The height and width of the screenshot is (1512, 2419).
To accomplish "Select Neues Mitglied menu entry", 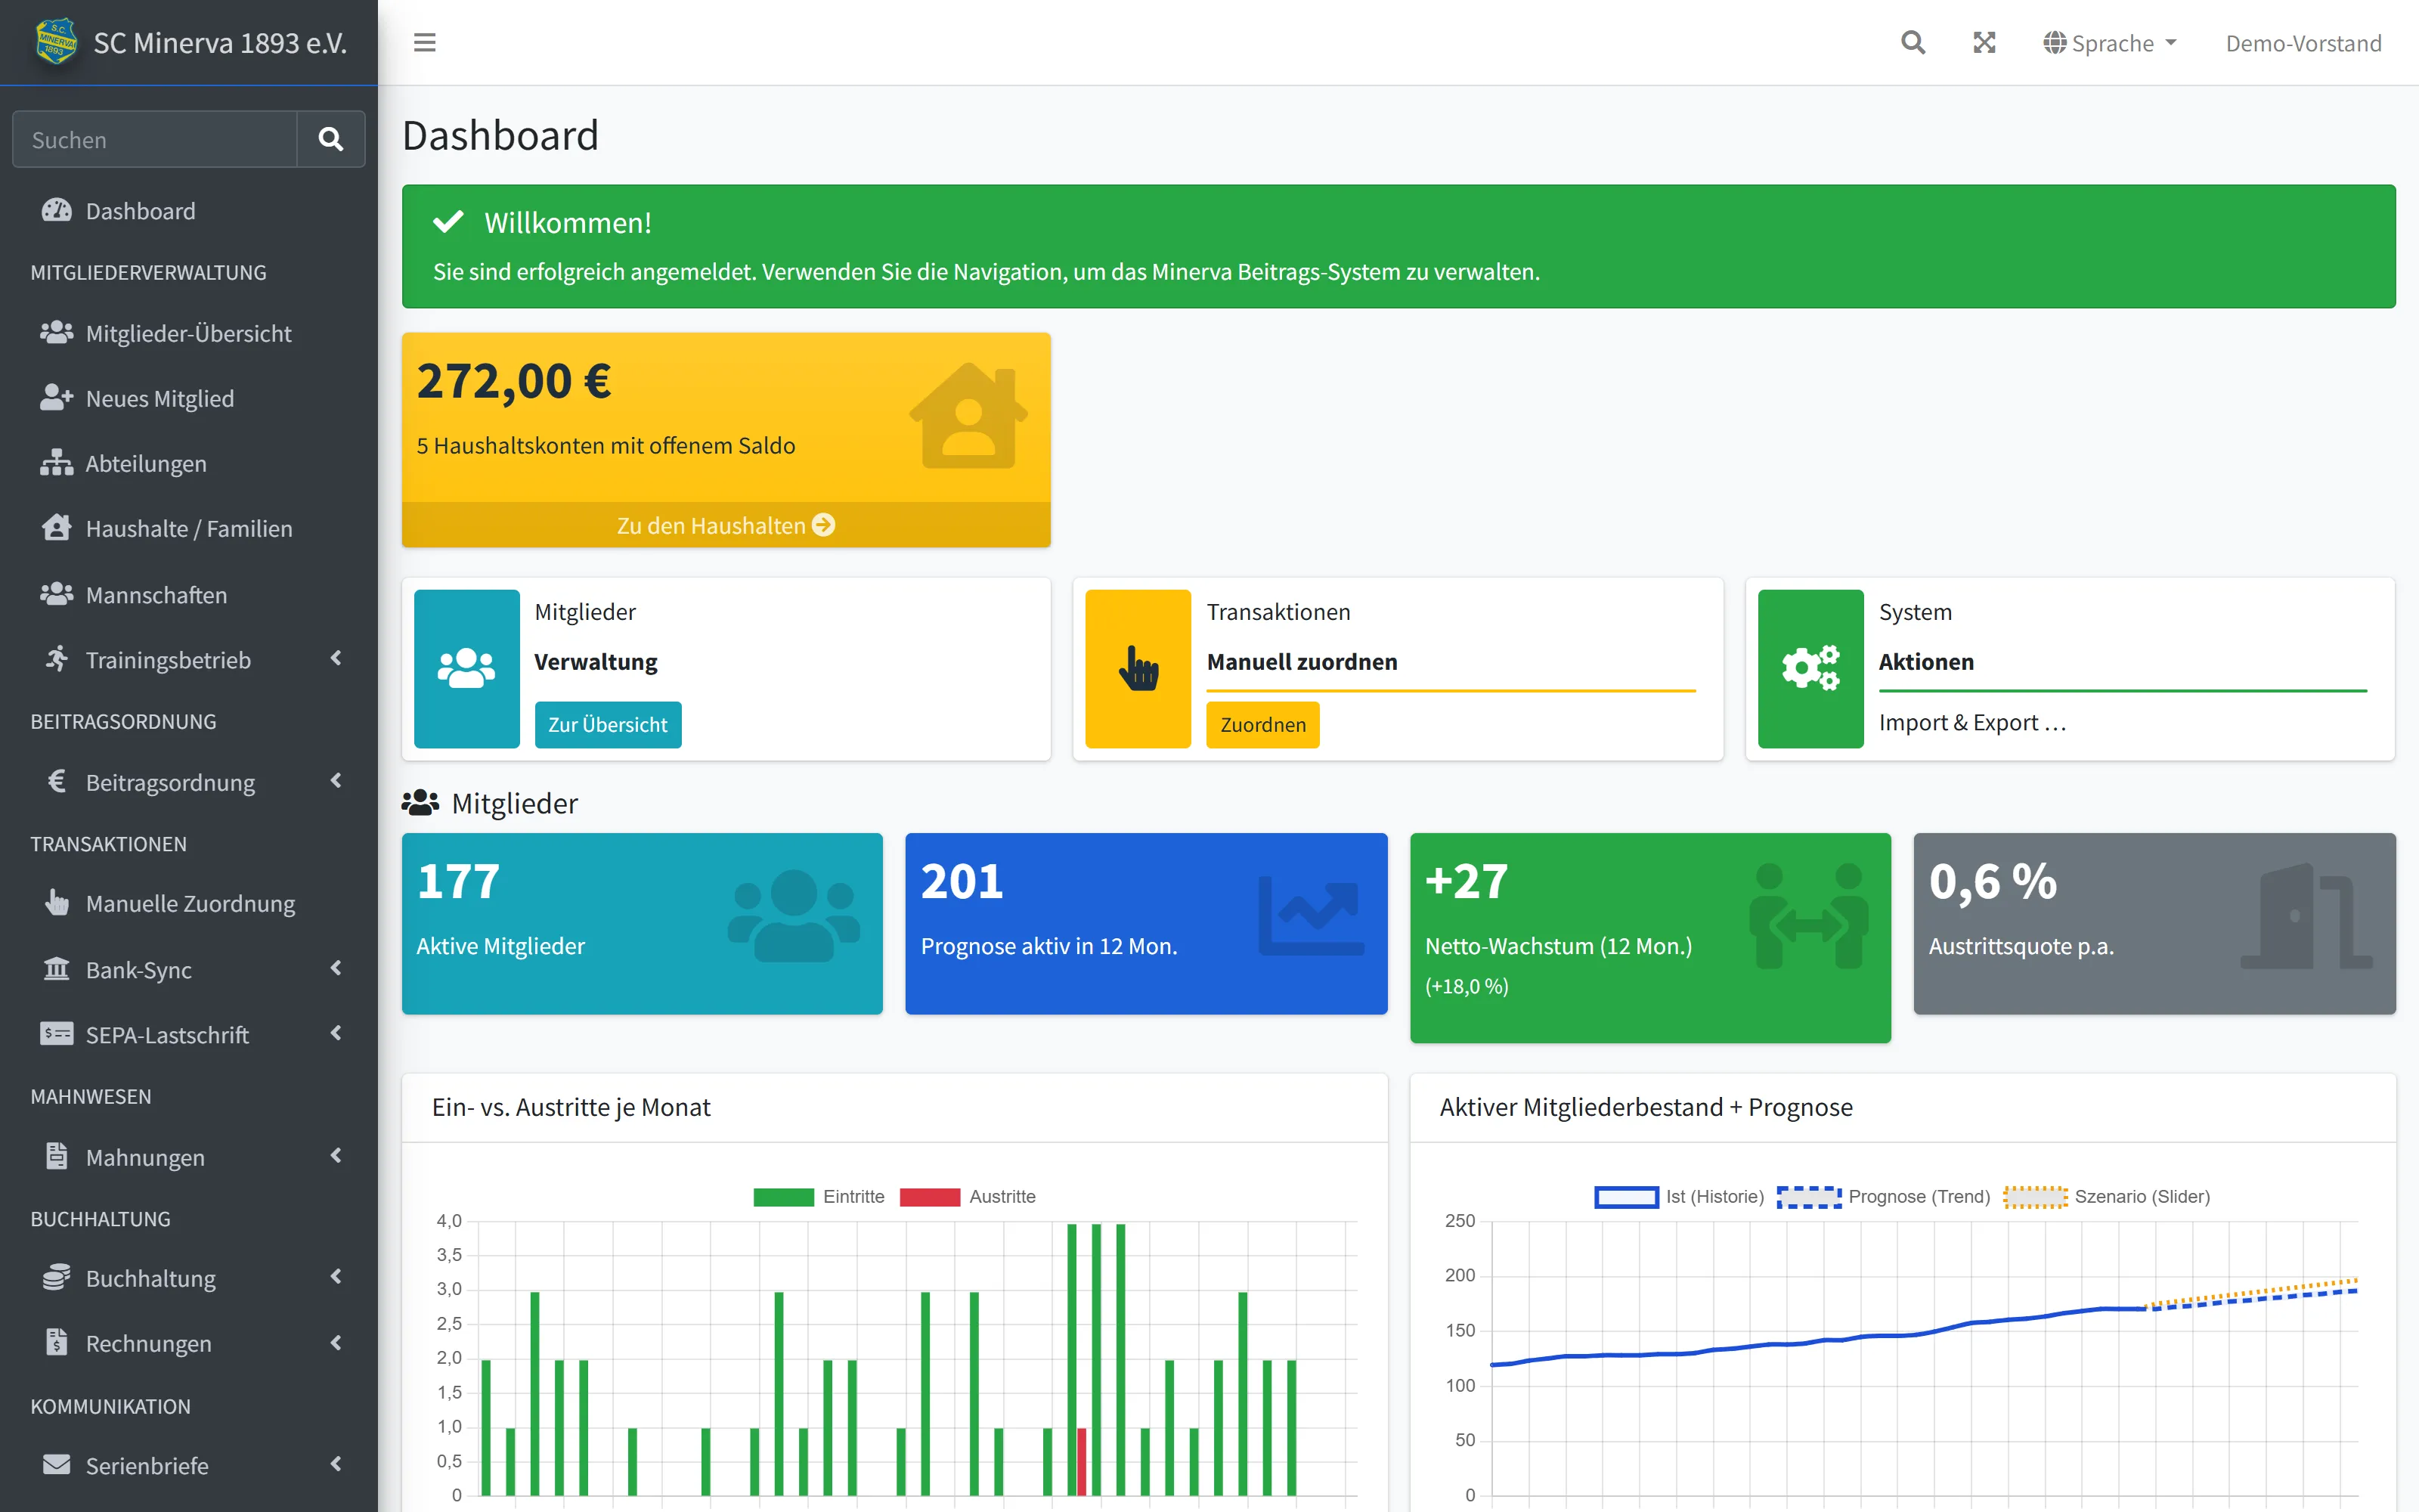I will (189, 397).
